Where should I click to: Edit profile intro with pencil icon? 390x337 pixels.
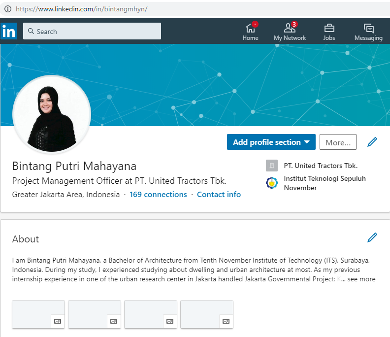(372, 142)
